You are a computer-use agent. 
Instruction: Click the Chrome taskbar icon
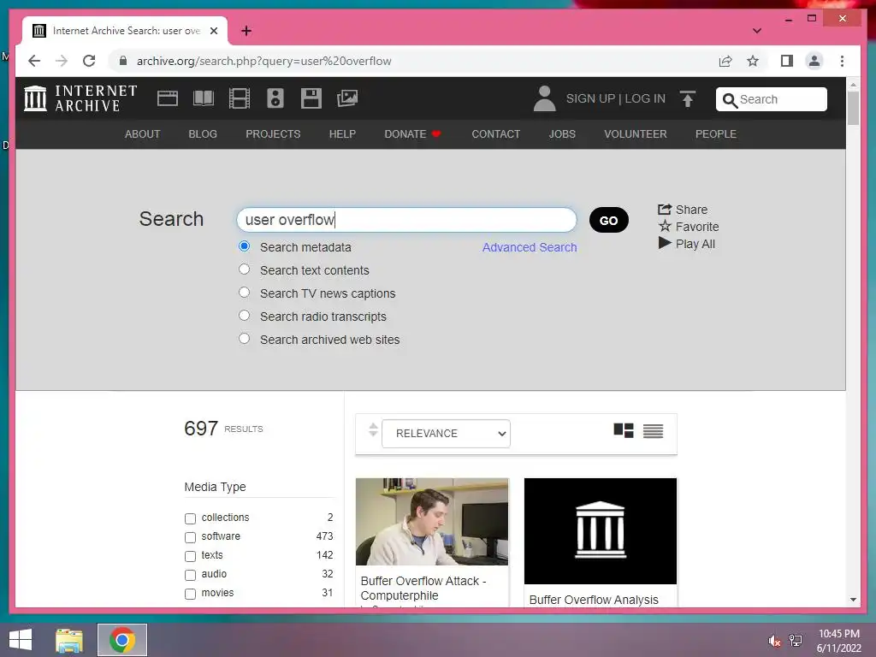[x=122, y=640]
